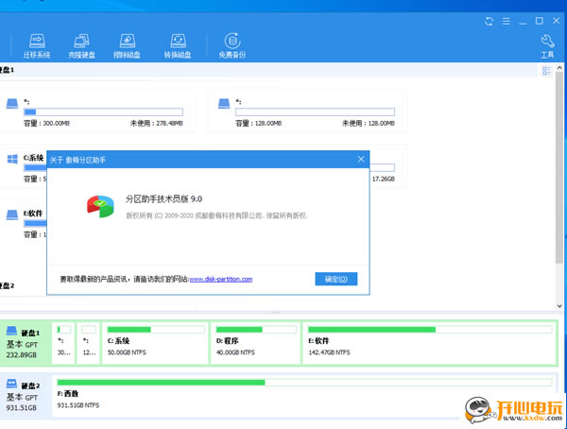
Task: Click the 硬盘1 header label at top
Action: (x=7, y=70)
